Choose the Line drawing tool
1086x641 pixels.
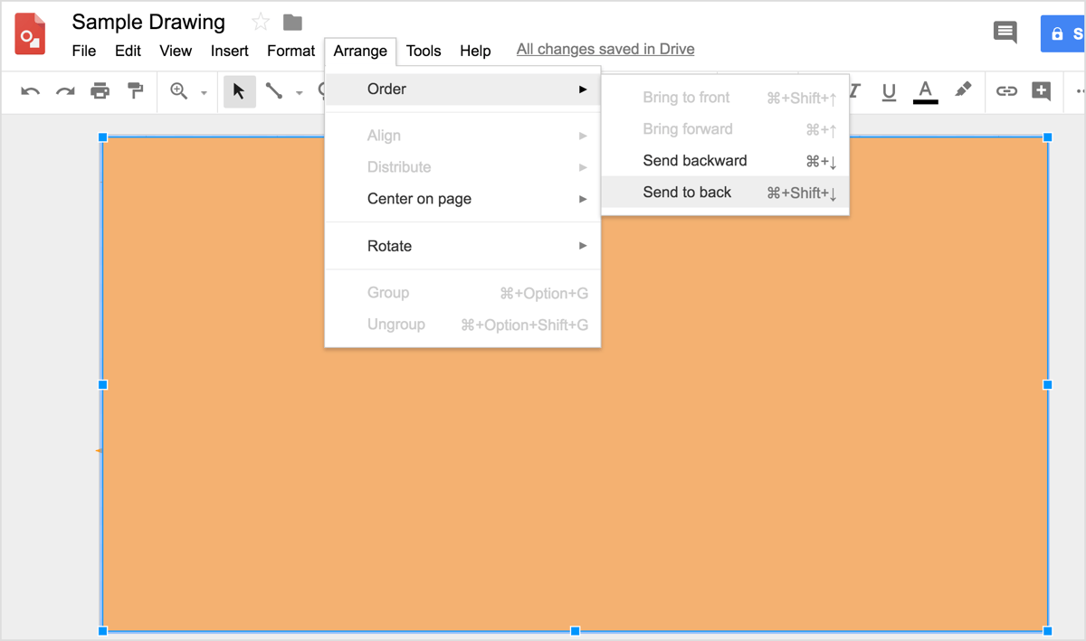coord(274,91)
